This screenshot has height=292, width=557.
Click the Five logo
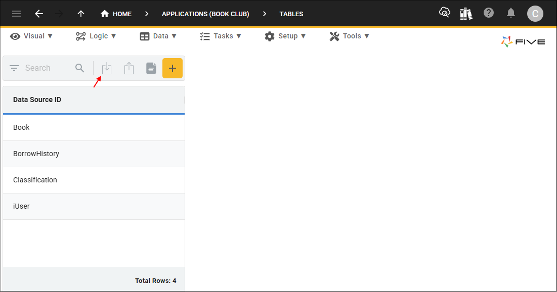coord(523,42)
